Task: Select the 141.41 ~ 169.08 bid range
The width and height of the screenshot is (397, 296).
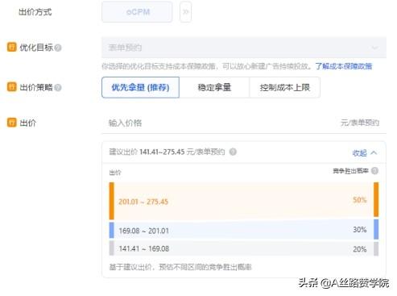Action: click(244, 248)
